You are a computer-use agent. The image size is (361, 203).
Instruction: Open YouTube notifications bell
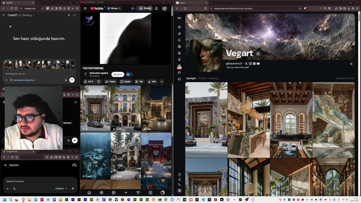click(156, 8)
